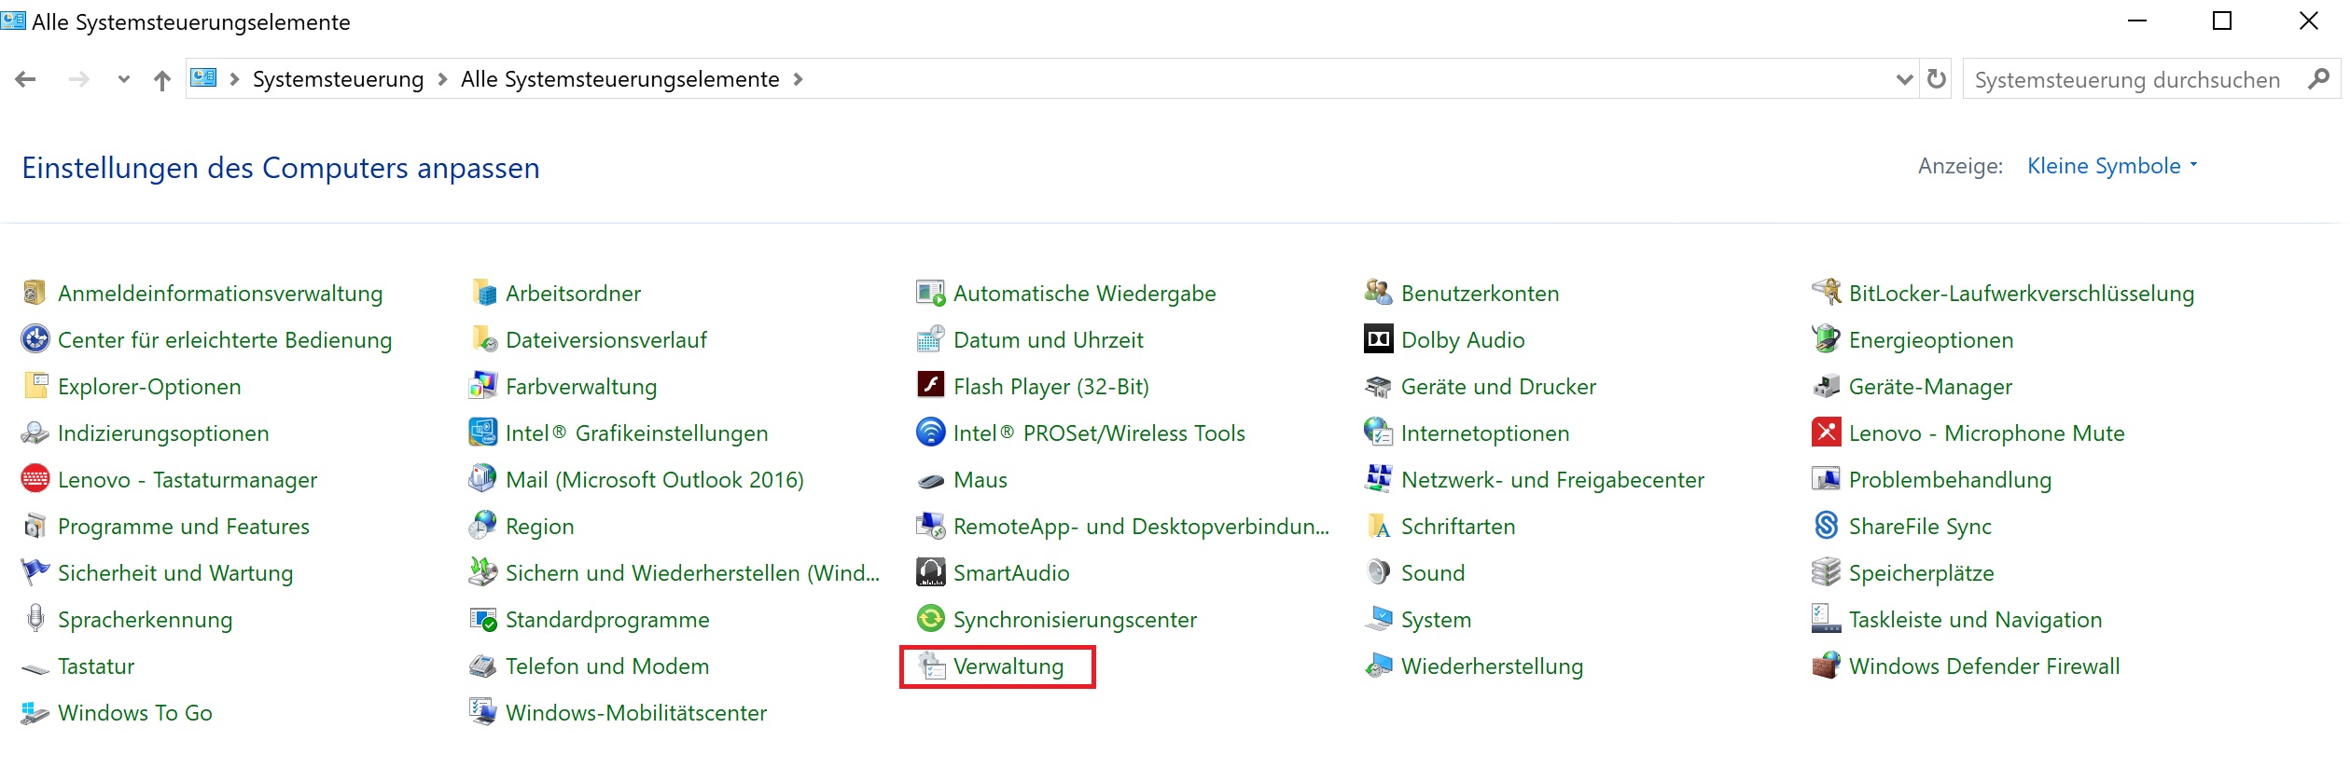Open Wiederherstellung
The width and height of the screenshot is (2350, 769).
pos(1492,666)
